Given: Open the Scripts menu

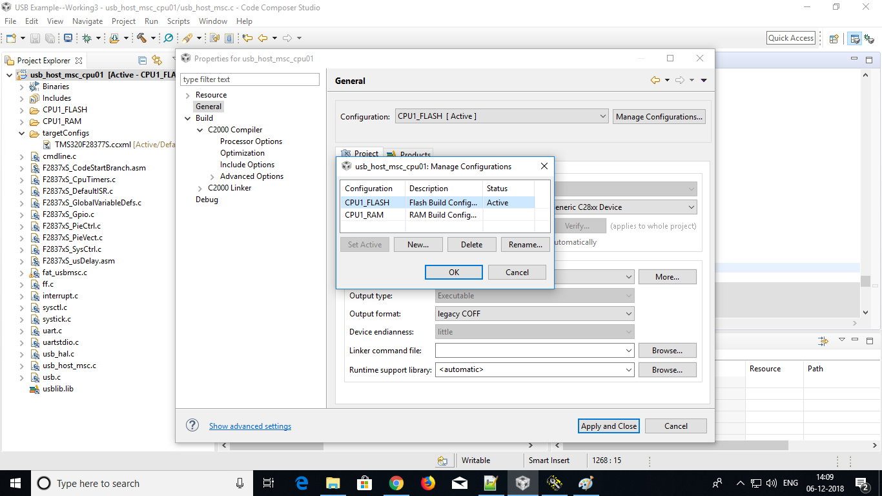Looking at the screenshot, I should click(178, 21).
